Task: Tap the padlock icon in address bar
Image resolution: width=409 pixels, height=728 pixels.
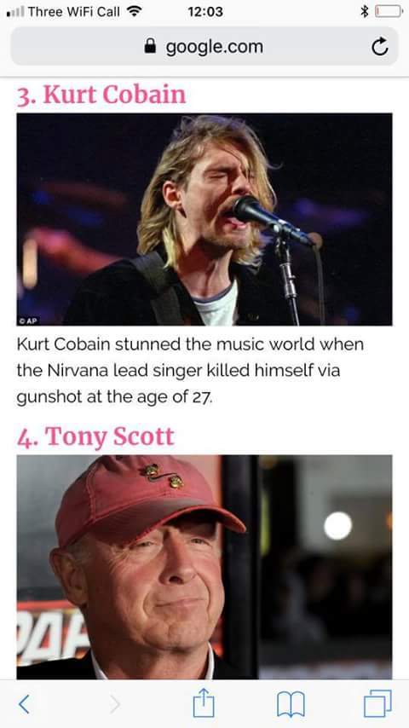Action: click(150, 46)
